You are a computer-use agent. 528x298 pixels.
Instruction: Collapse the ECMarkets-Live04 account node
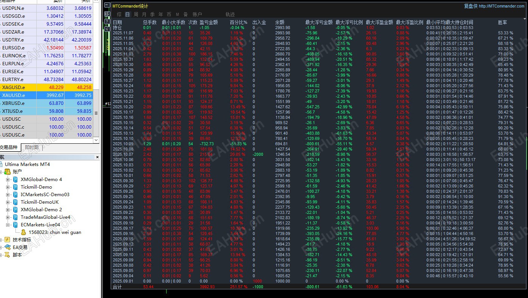coord(8,225)
